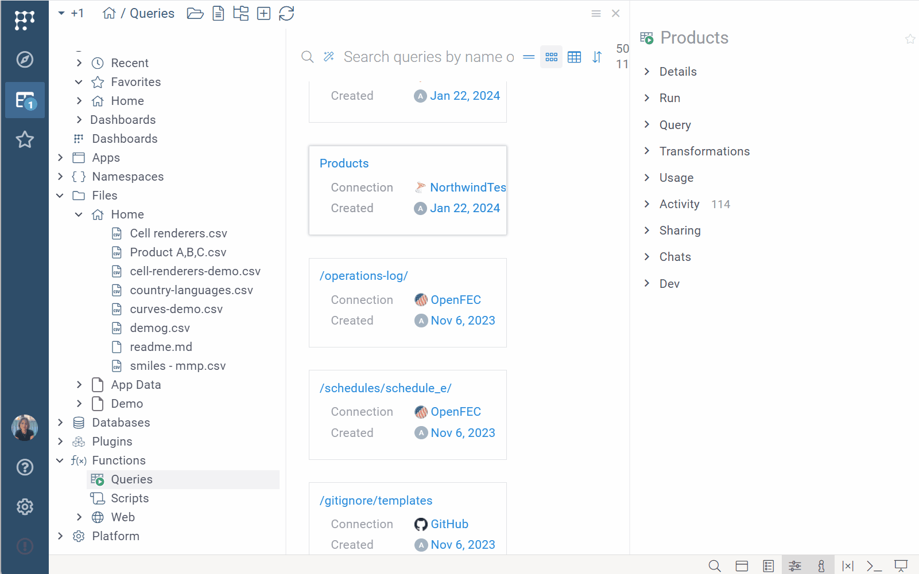
Task: Collapse the Functions tree node
Action: tap(60, 460)
